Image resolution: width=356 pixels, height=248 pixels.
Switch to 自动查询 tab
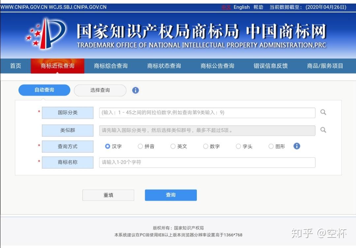44,90
